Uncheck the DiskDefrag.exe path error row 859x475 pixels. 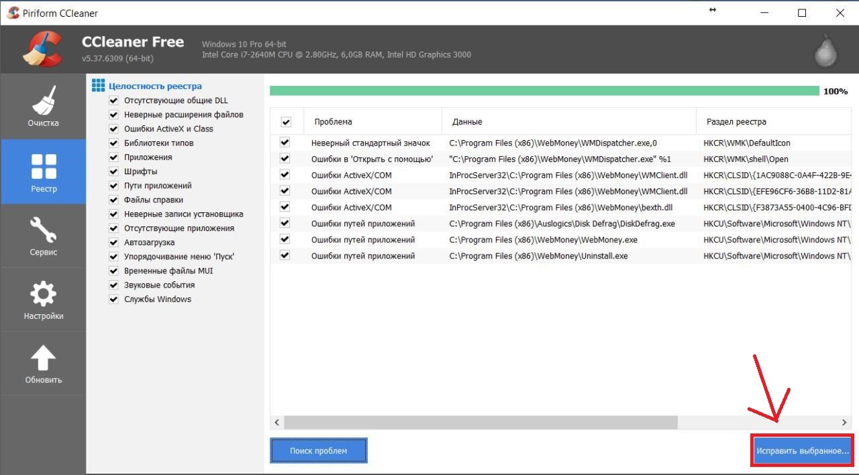click(x=285, y=223)
